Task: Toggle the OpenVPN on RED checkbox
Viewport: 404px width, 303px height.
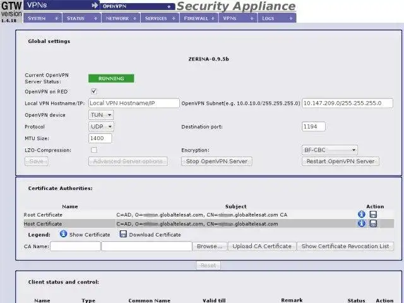Action: click(x=94, y=91)
